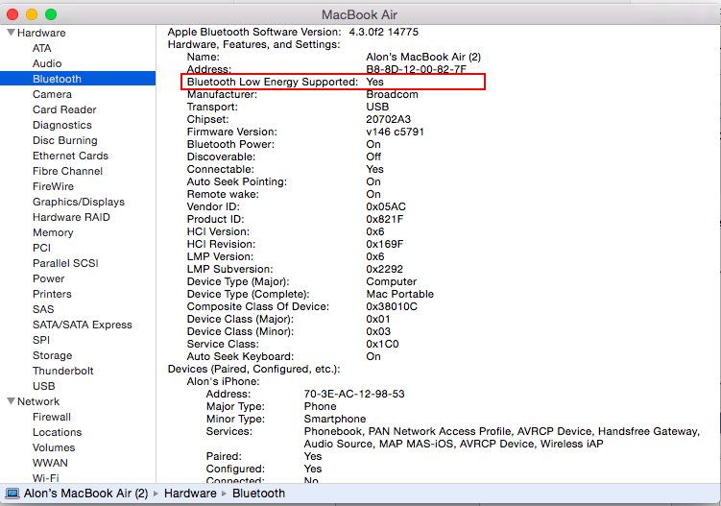Click the chipset value 20702A3
721x506 pixels.
[x=388, y=119]
